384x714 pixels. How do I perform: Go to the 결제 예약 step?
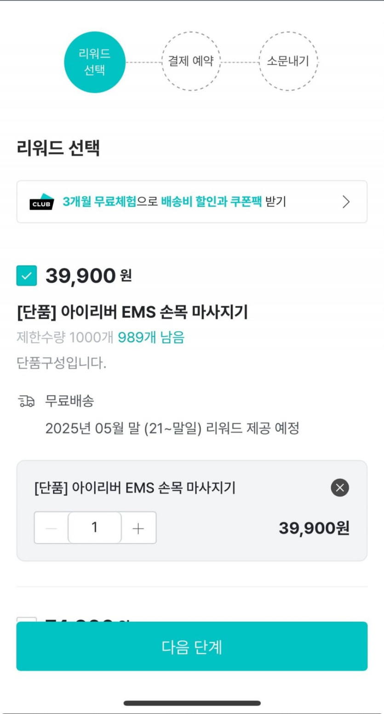pos(191,62)
